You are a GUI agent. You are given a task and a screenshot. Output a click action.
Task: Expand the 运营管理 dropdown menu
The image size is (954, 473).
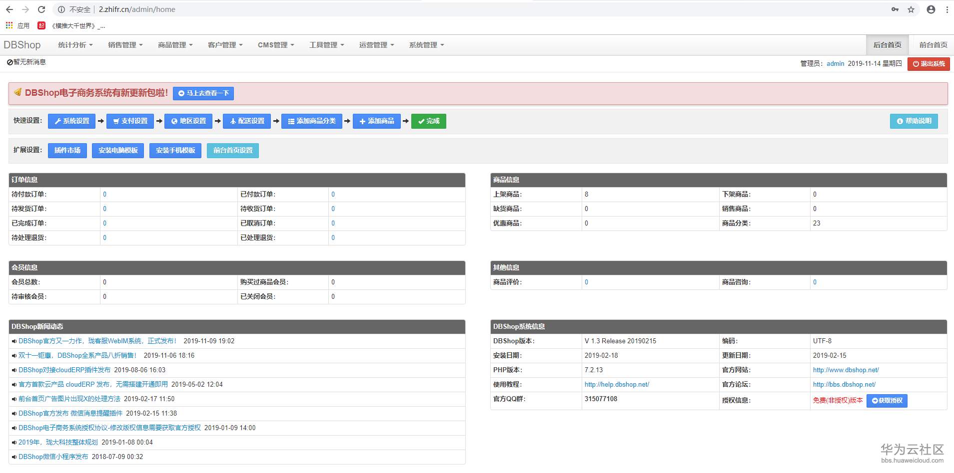tap(377, 45)
